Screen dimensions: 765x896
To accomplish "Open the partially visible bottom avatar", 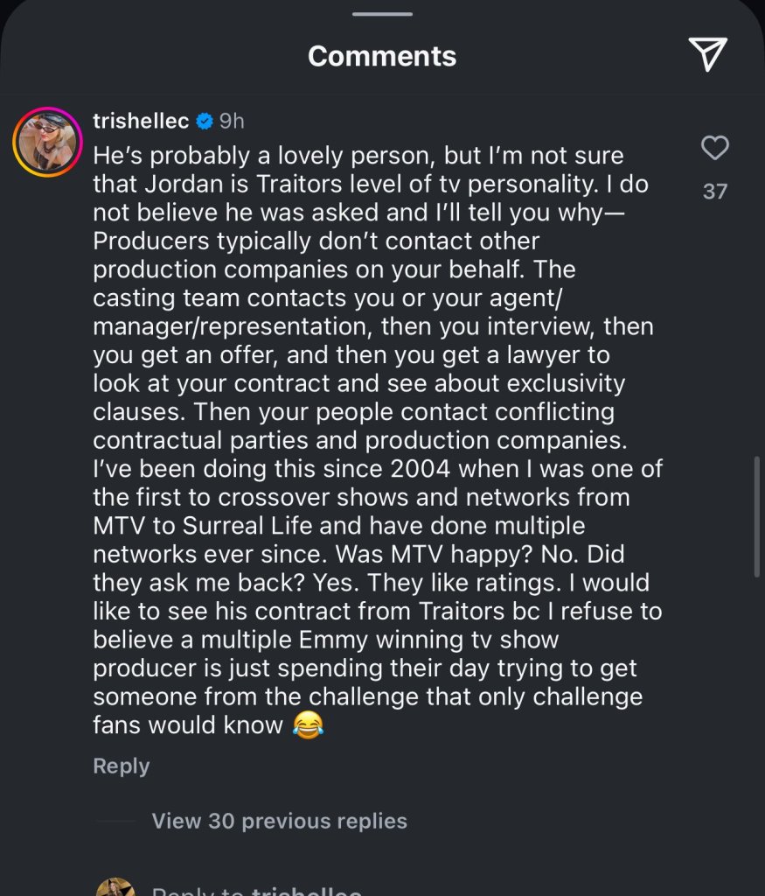I will (115, 885).
